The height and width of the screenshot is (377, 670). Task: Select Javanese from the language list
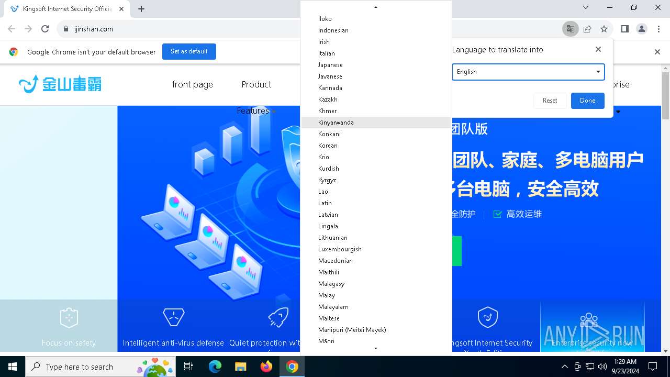376,76
